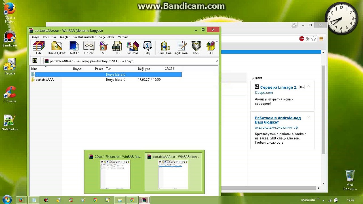Click the Ekle (Add) toolbar icon
363x204 pixels.
click(x=39, y=48)
